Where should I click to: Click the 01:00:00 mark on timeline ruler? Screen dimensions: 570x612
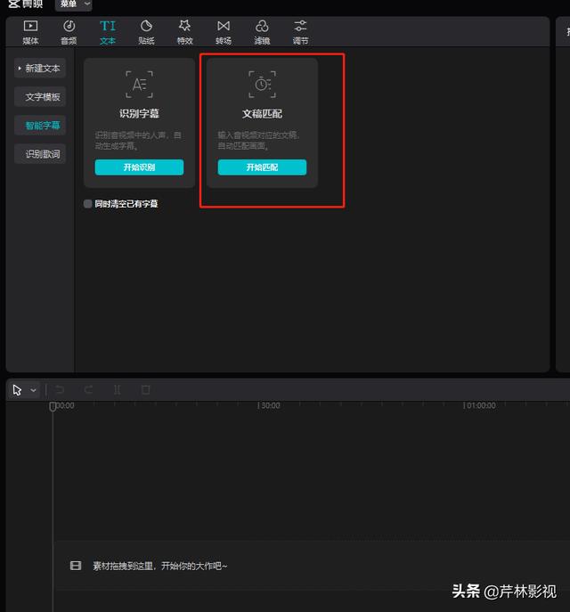pos(479,405)
